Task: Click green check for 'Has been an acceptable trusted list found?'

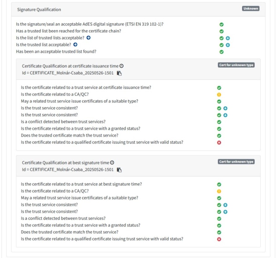Action: click(221, 52)
